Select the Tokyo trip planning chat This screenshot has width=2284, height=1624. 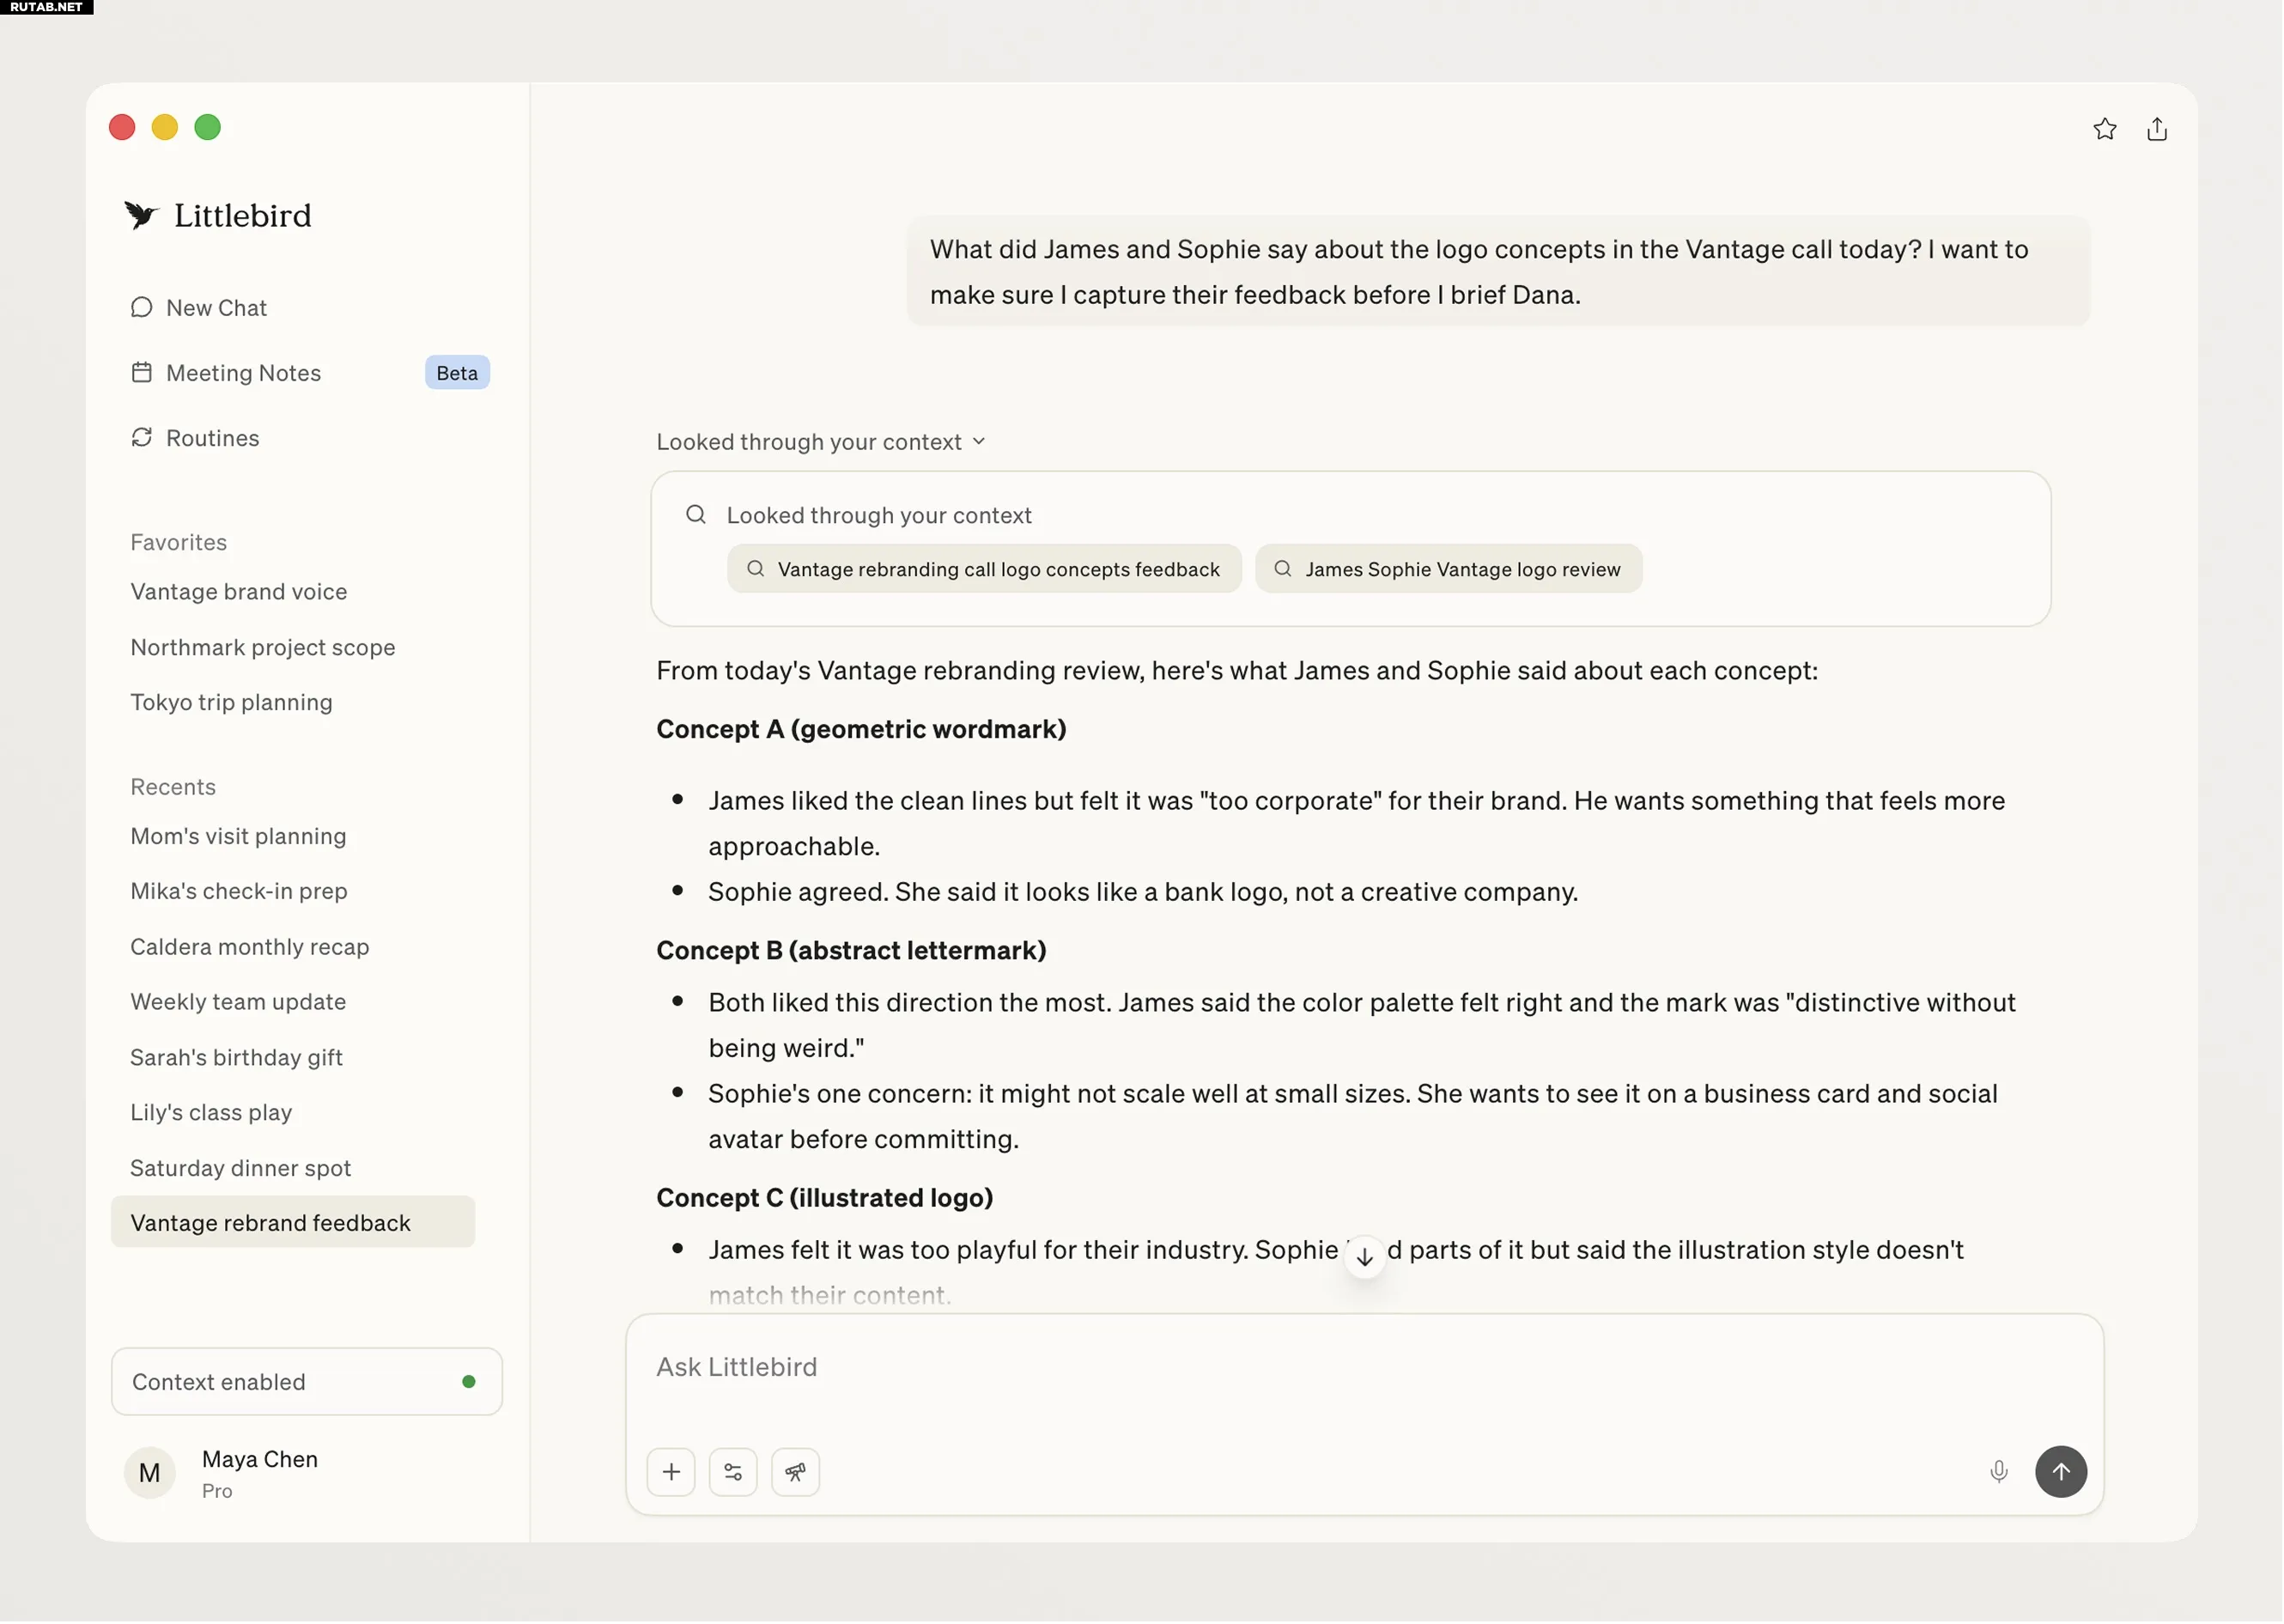pos(232,702)
